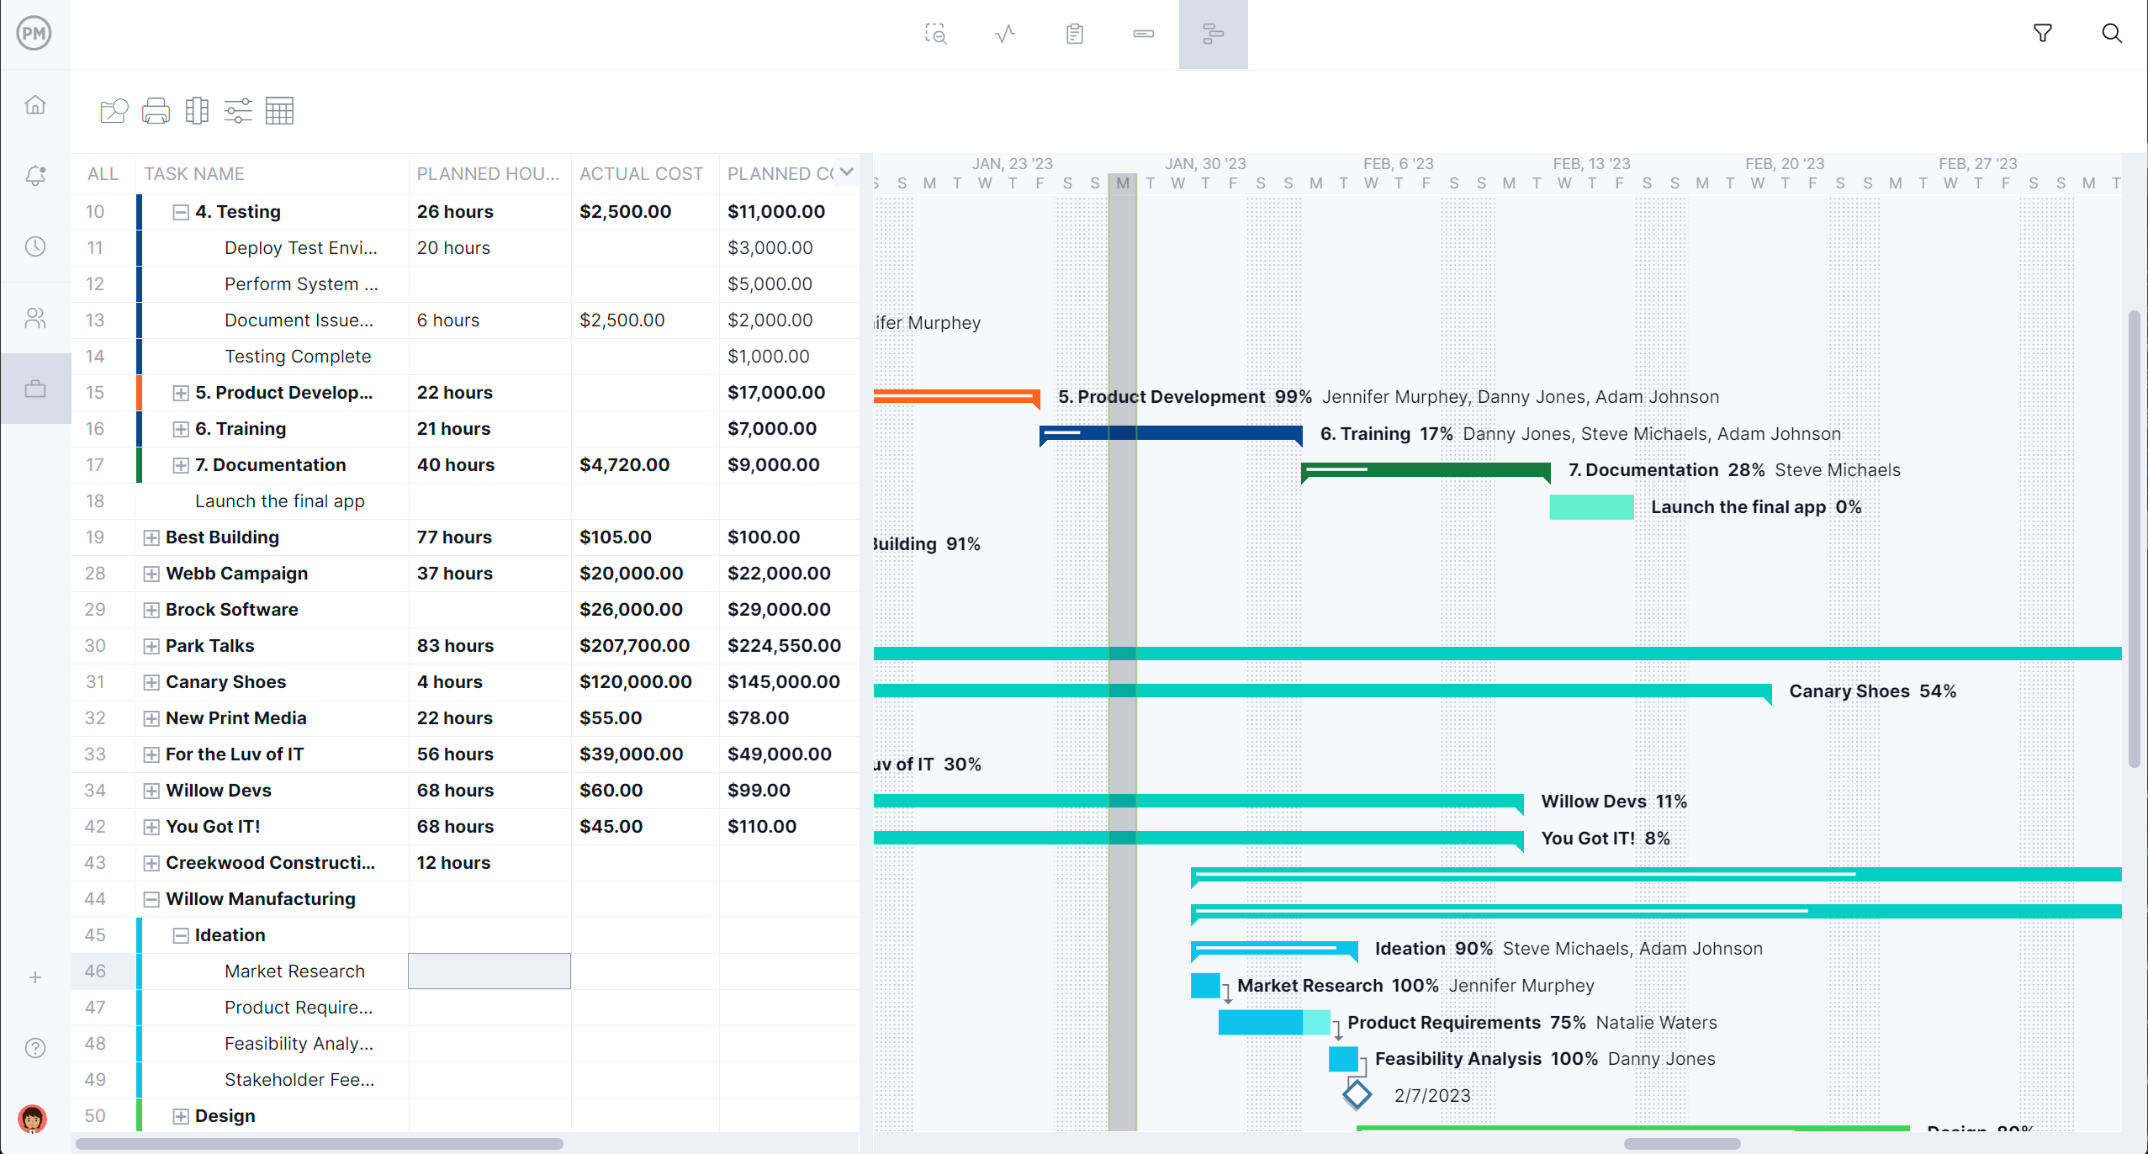The height and width of the screenshot is (1154, 2148).
Task: Click the ALL column header
Action: [x=103, y=174]
